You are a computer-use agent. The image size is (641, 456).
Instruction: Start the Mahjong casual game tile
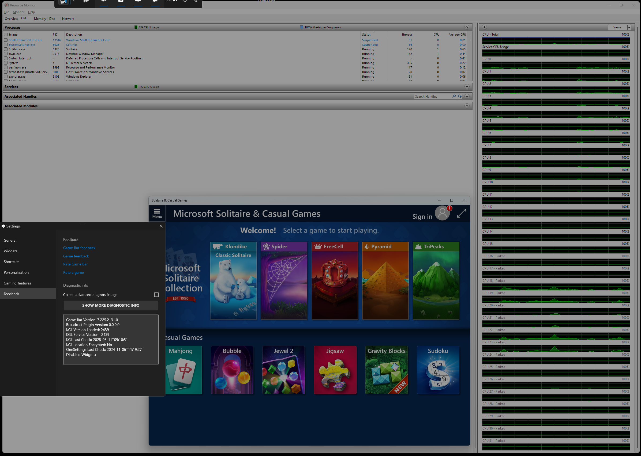coord(183,370)
